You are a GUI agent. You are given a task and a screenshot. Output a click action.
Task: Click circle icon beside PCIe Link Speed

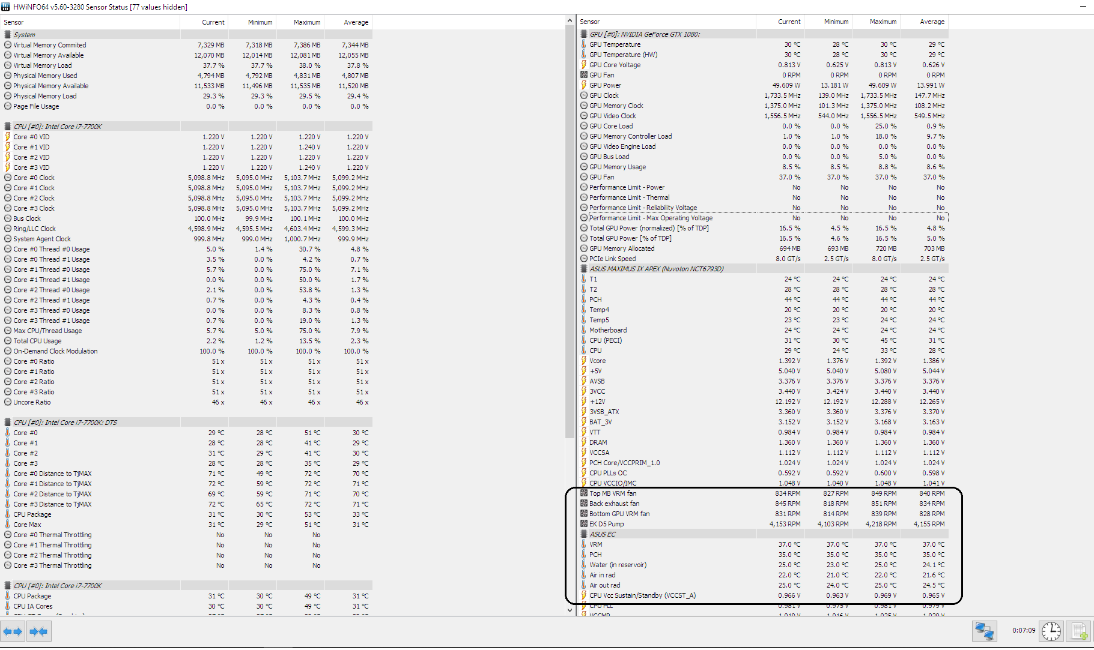coord(584,259)
